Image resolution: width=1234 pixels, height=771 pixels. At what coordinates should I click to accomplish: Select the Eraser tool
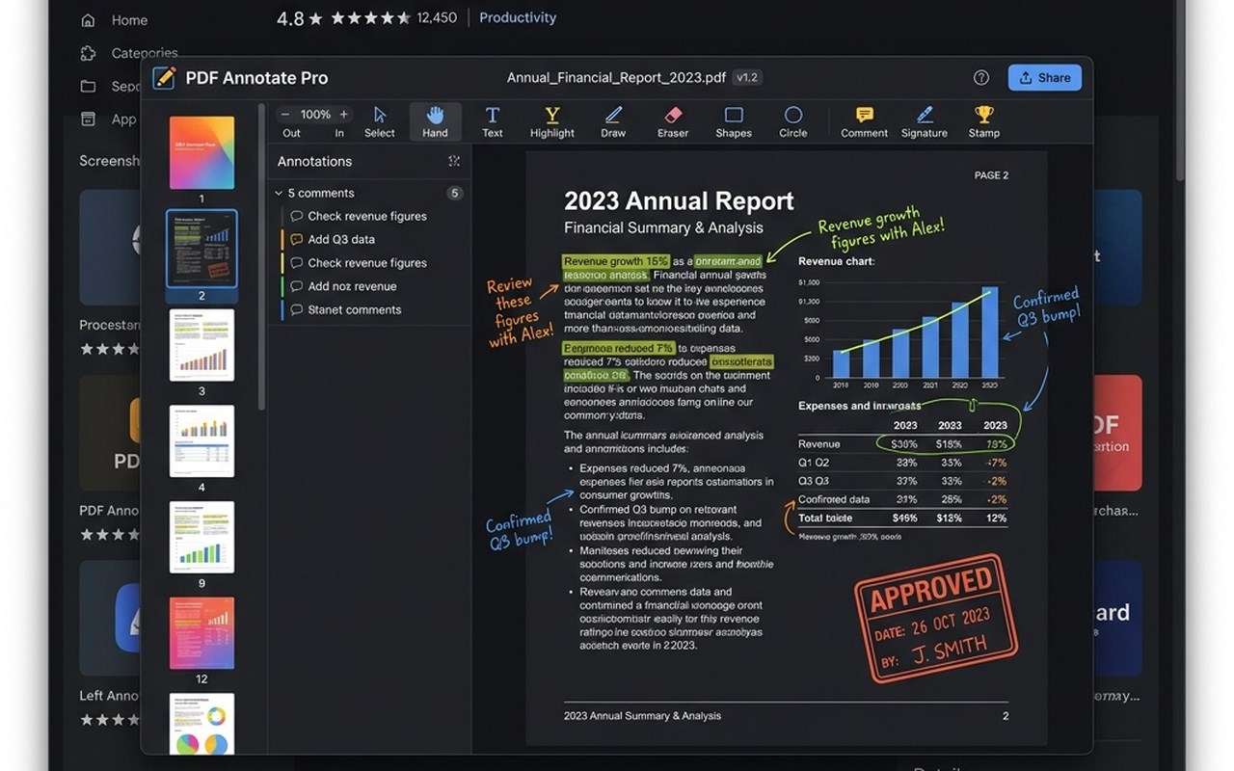(673, 122)
